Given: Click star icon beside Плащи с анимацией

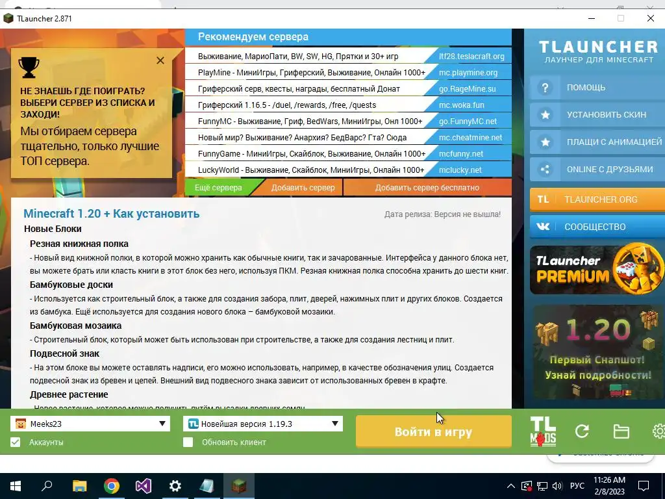Looking at the screenshot, I should pyautogui.click(x=546, y=142).
